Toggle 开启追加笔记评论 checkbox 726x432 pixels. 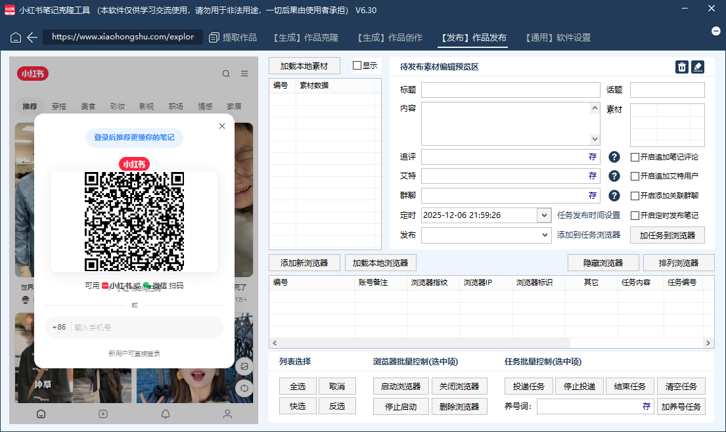coord(635,157)
